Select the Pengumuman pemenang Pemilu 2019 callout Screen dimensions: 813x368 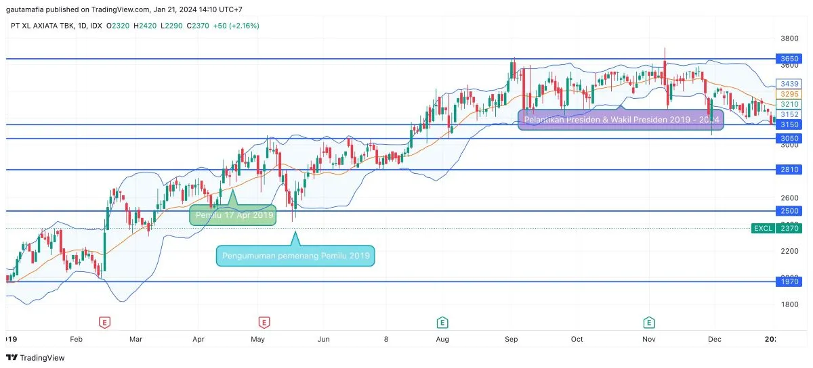[x=295, y=256]
